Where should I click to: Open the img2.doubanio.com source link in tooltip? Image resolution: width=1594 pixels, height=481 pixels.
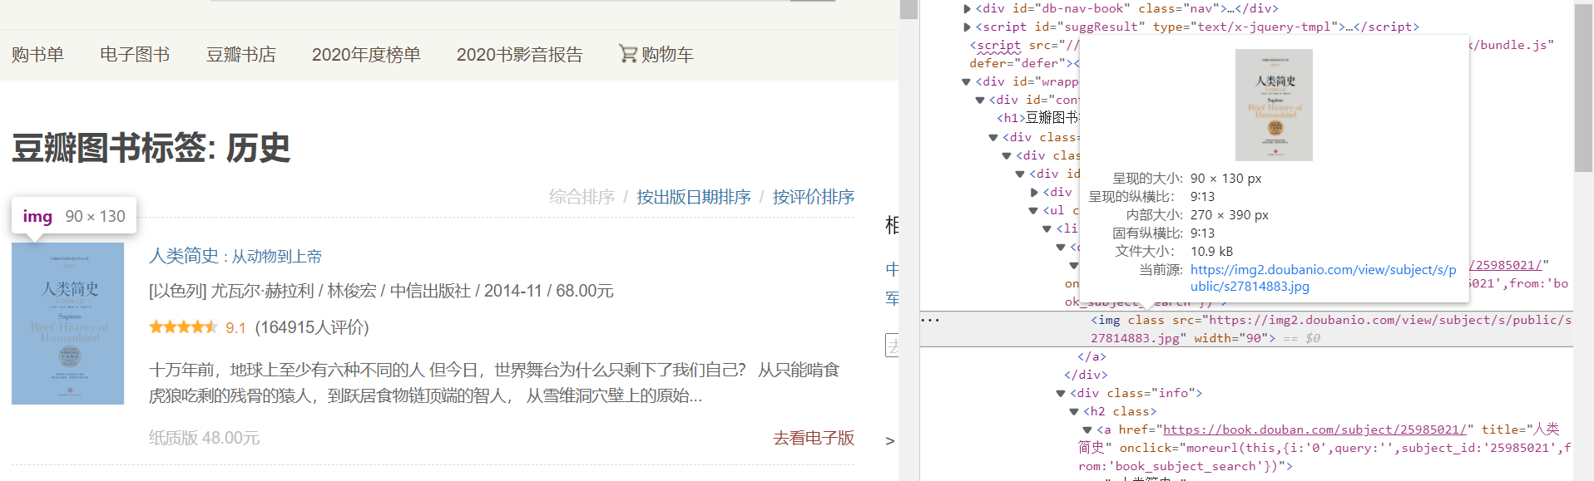[1324, 278]
